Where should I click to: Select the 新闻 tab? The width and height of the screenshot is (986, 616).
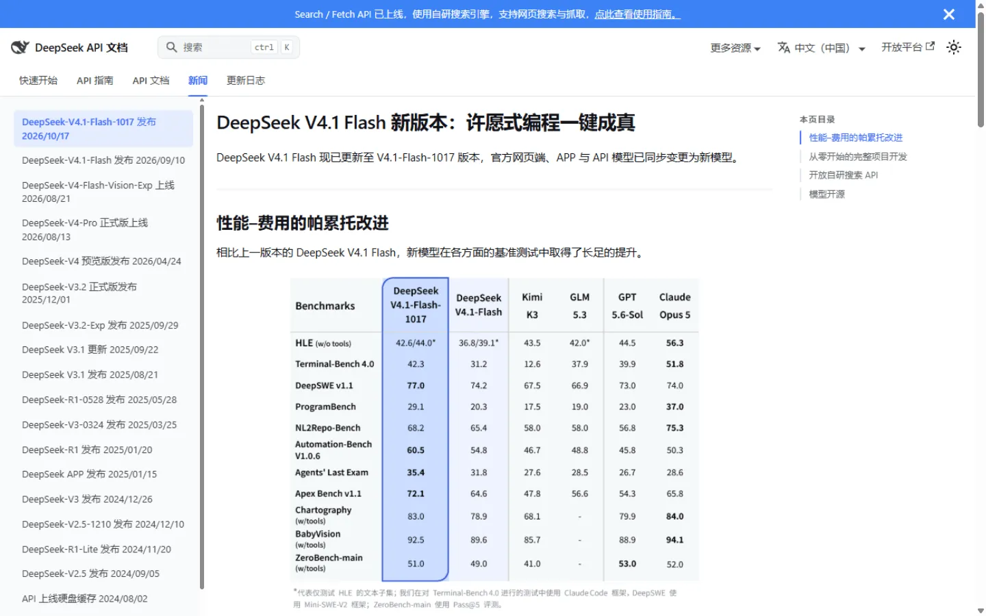tap(198, 80)
